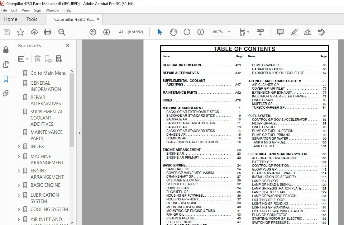Expand the LUBRICATION SYSTEM bookmark

(x=19, y=195)
